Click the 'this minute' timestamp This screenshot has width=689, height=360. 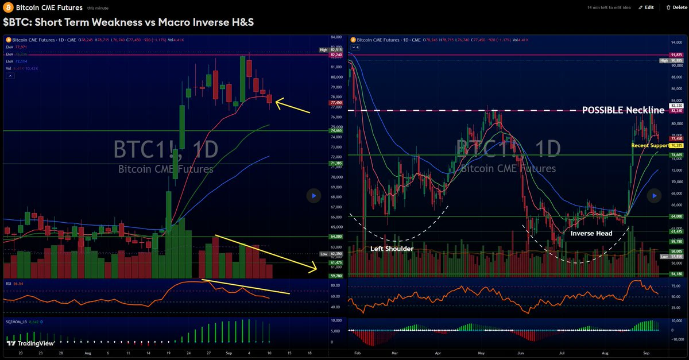point(99,9)
